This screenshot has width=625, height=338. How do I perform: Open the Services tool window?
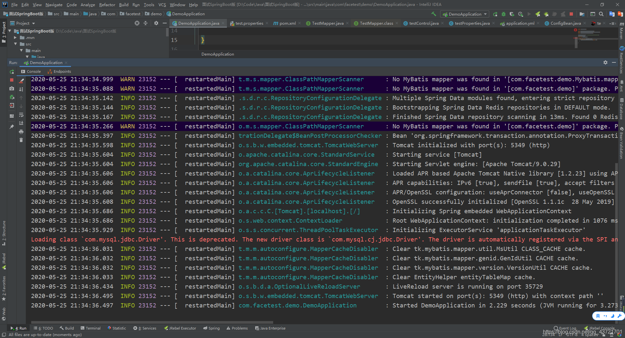pyautogui.click(x=145, y=328)
